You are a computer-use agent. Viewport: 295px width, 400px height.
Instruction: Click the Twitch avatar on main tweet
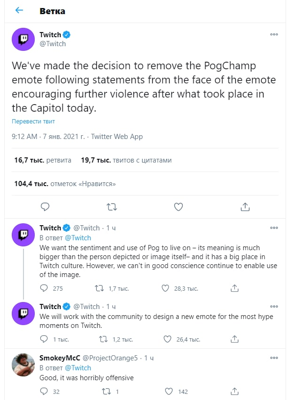tap(23, 39)
